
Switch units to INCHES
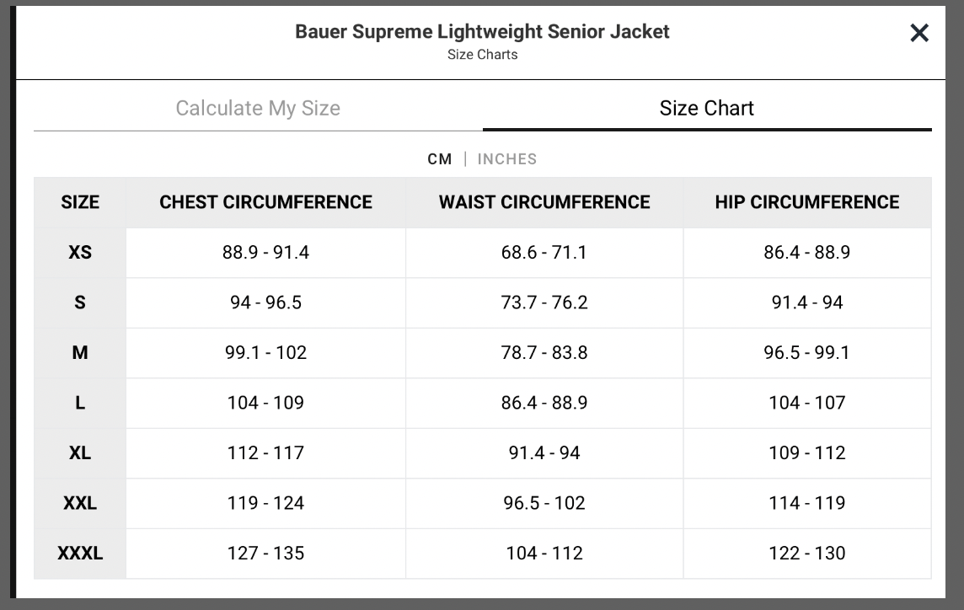(x=506, y=158)
